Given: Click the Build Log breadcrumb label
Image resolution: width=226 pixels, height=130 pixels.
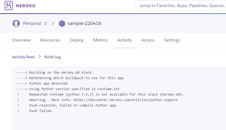Looking at the screenshot, I should [x=53, y=57].
